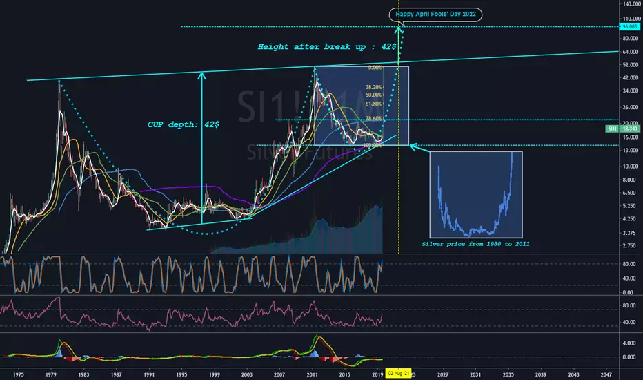Click the 52.000 price axis label

(x=631, y=65)
